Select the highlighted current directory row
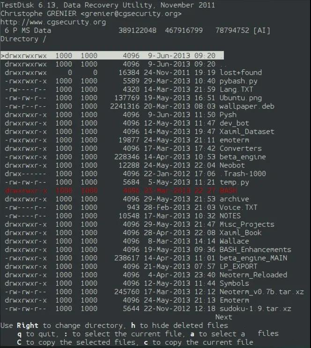The height and width of the screenshot is (348, 311). click(x=112, y=55)
